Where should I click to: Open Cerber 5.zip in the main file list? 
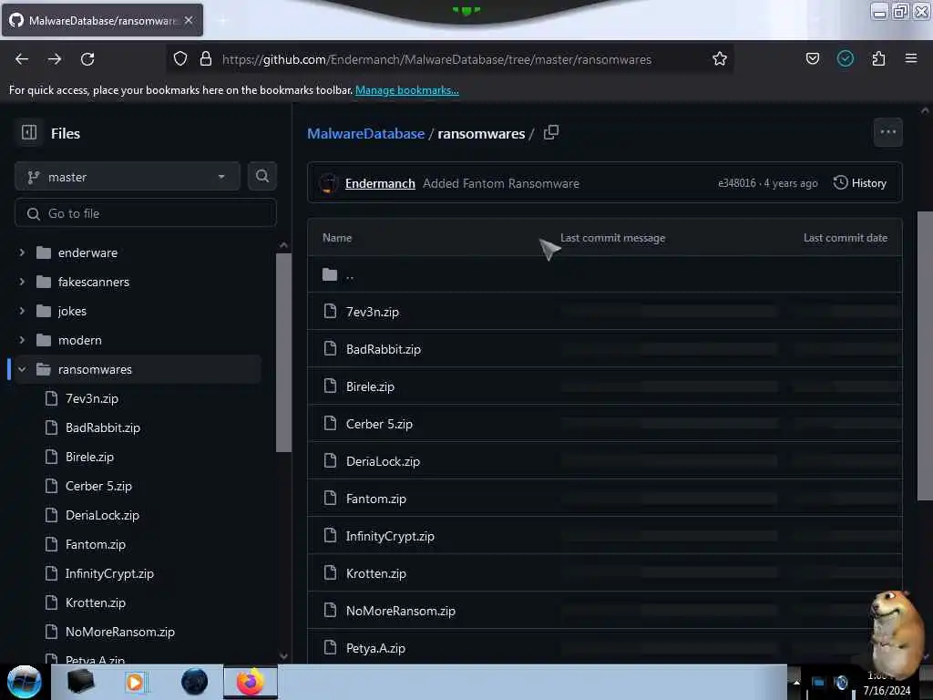click(x=379, y=424)
